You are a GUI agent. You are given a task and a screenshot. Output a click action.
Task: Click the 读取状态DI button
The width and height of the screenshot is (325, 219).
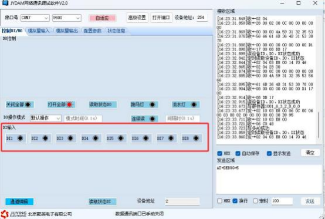tap(103, 201)
